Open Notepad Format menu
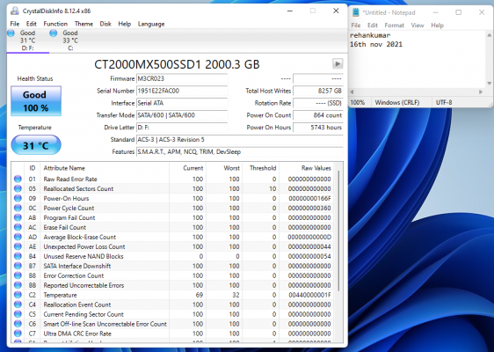Image resolution: width=494 pixels, height=352 pixels. tap(394, 26)
